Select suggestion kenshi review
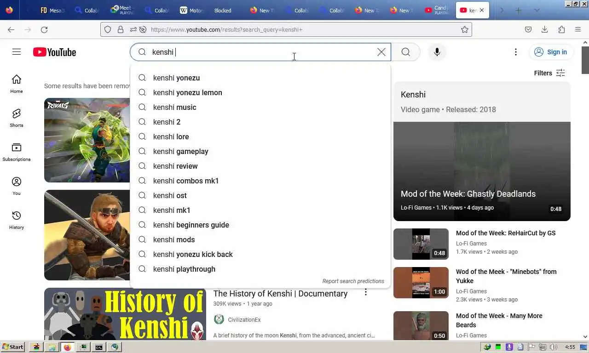This screenshot has height=353, width=589. click(260, 166)
